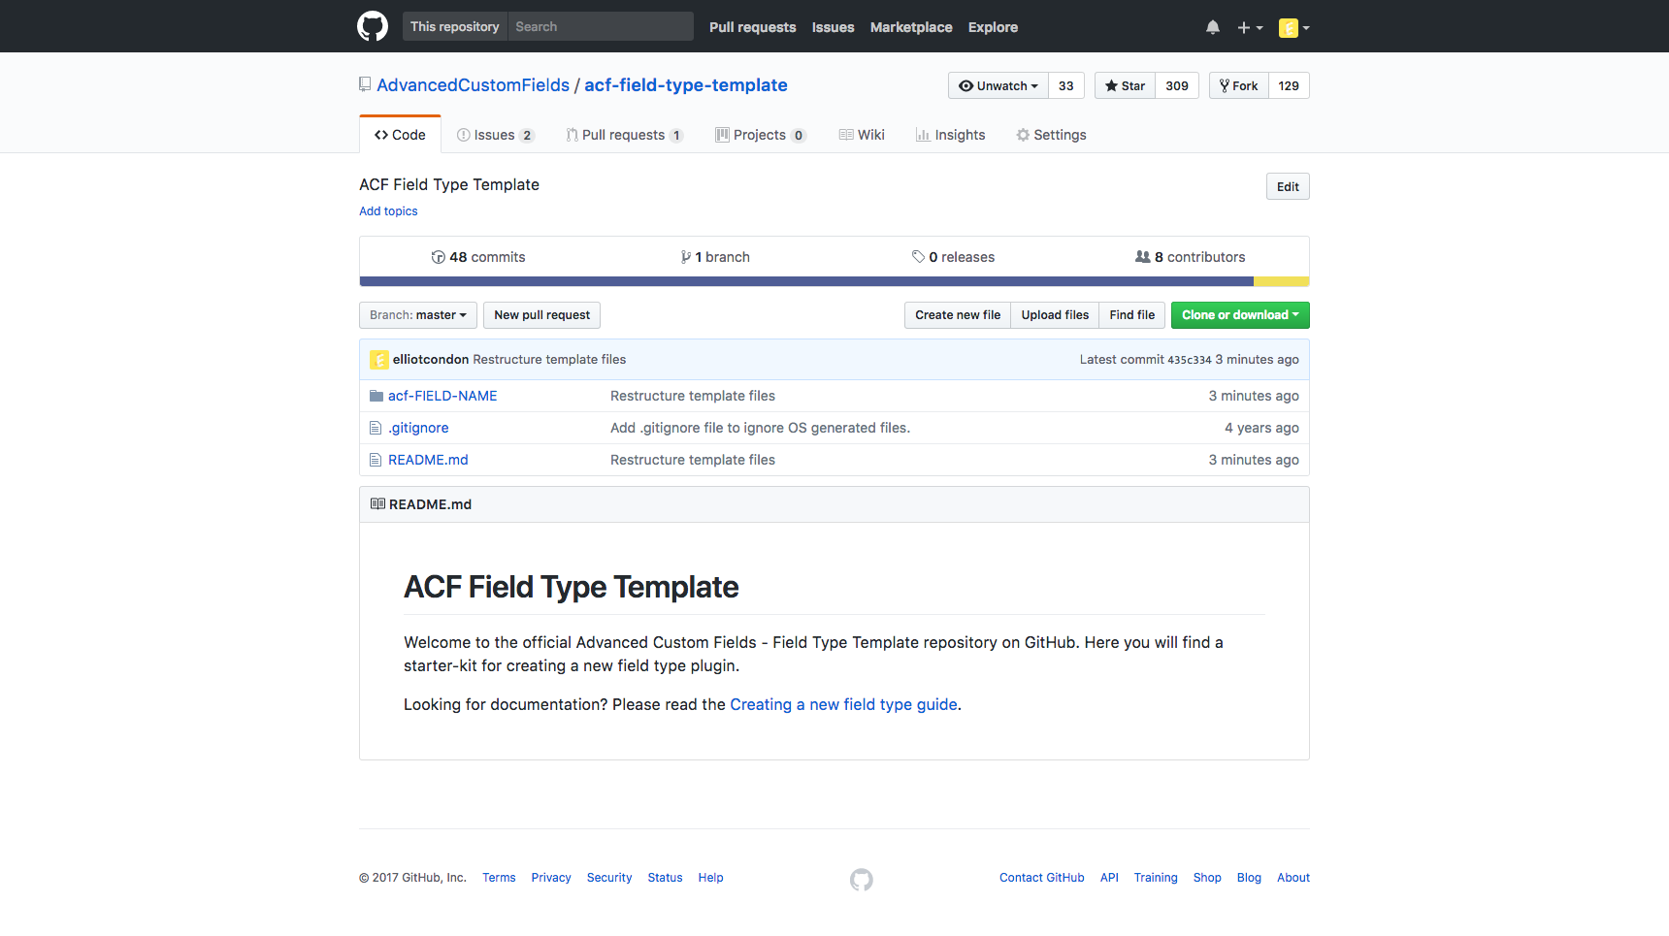
Task: Click the README book icon in panel header
Action: tap(377, 504)
